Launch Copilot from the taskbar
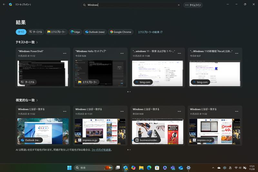This screenshot has width=258, height=172. pyautogui.click(x=133, y=168)
